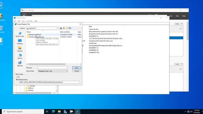
Task: Open the File name combo box dropdown arrow
Action: point(67,68)
